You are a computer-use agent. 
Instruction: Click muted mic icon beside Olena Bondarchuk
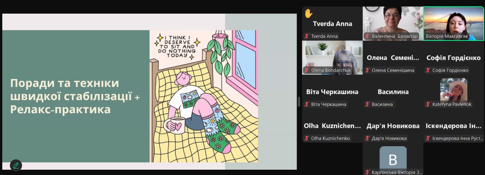click(307, 70)
